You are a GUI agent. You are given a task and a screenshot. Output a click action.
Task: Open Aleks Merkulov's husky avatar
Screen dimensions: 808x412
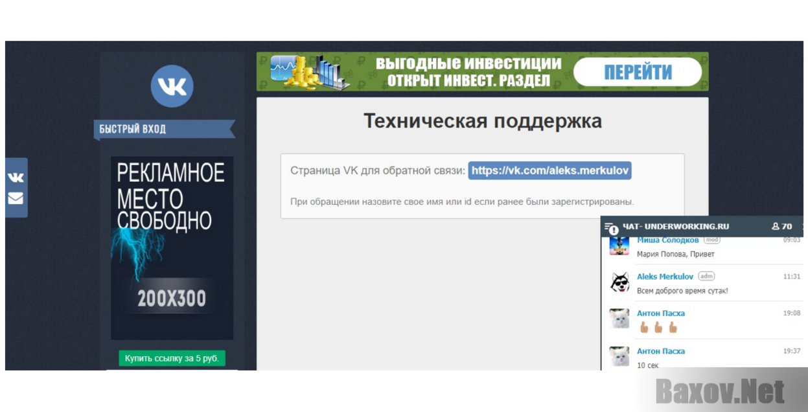[619, 282]
